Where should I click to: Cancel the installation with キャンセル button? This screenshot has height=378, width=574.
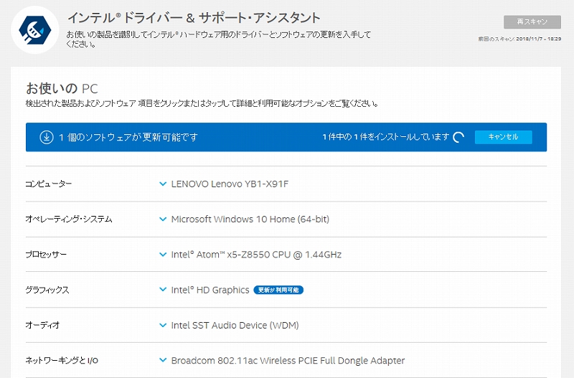(x=504, y=137)
